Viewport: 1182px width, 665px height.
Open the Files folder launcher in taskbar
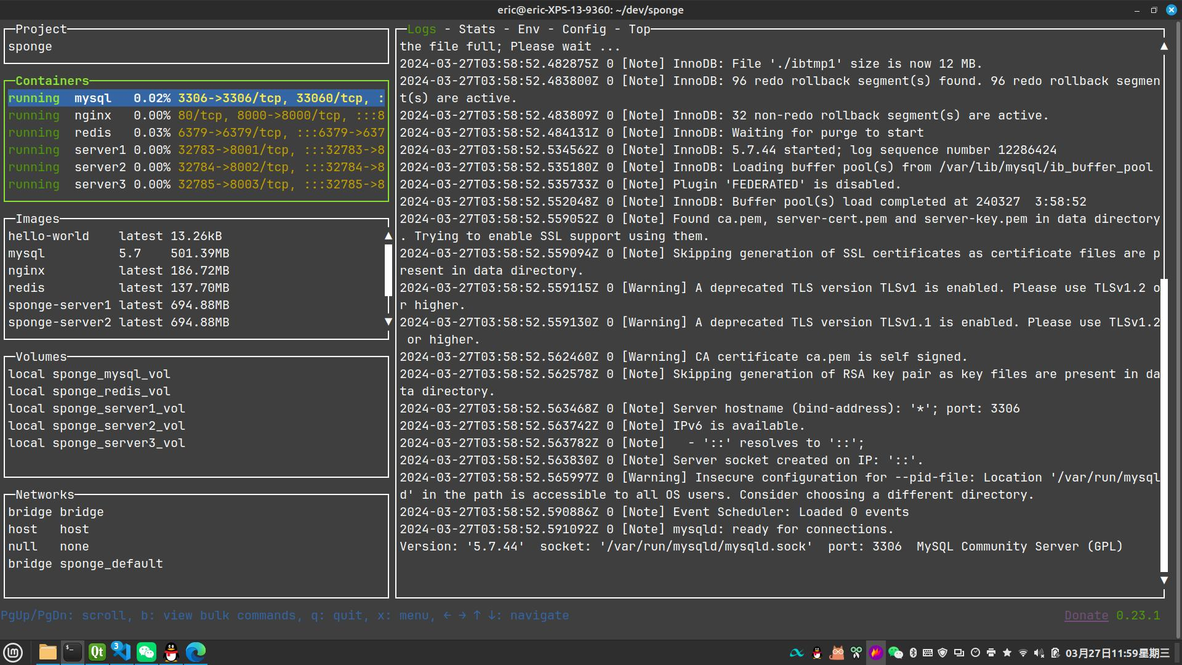(48, 652)
